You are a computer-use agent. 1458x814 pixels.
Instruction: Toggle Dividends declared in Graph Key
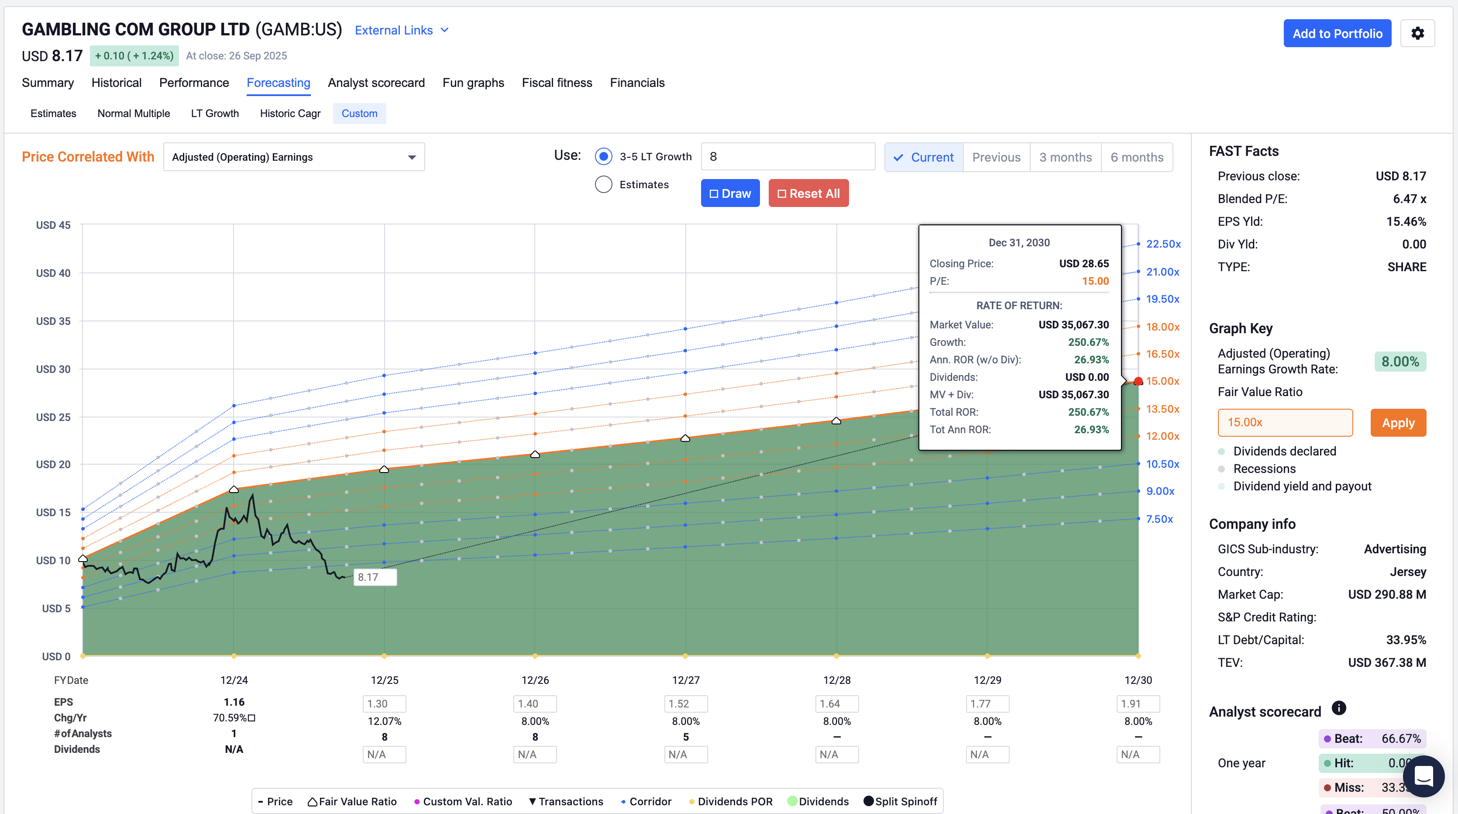1277,451
